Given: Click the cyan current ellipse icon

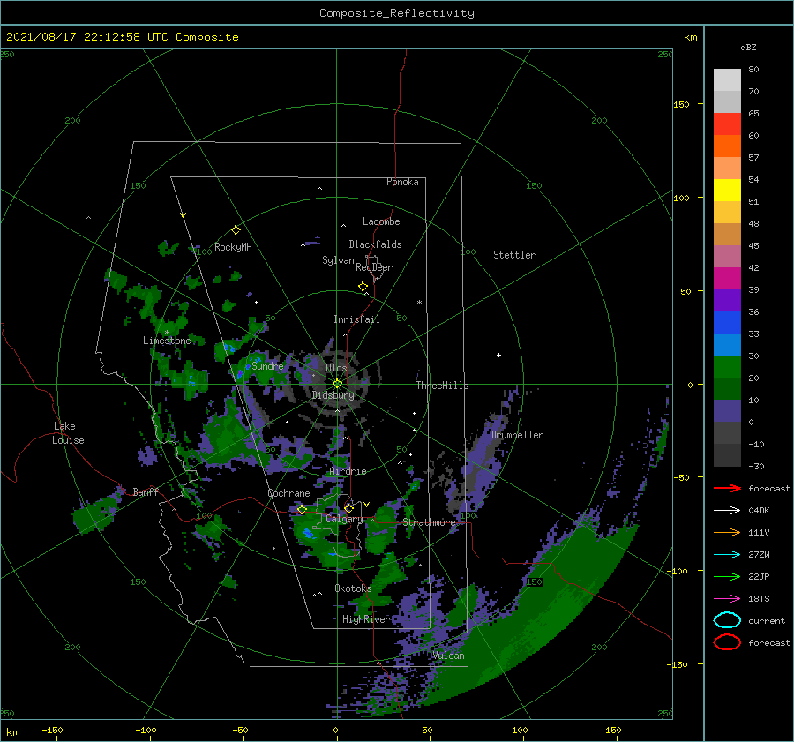Looking at the screenshot, I should click(x=727, y=620).
